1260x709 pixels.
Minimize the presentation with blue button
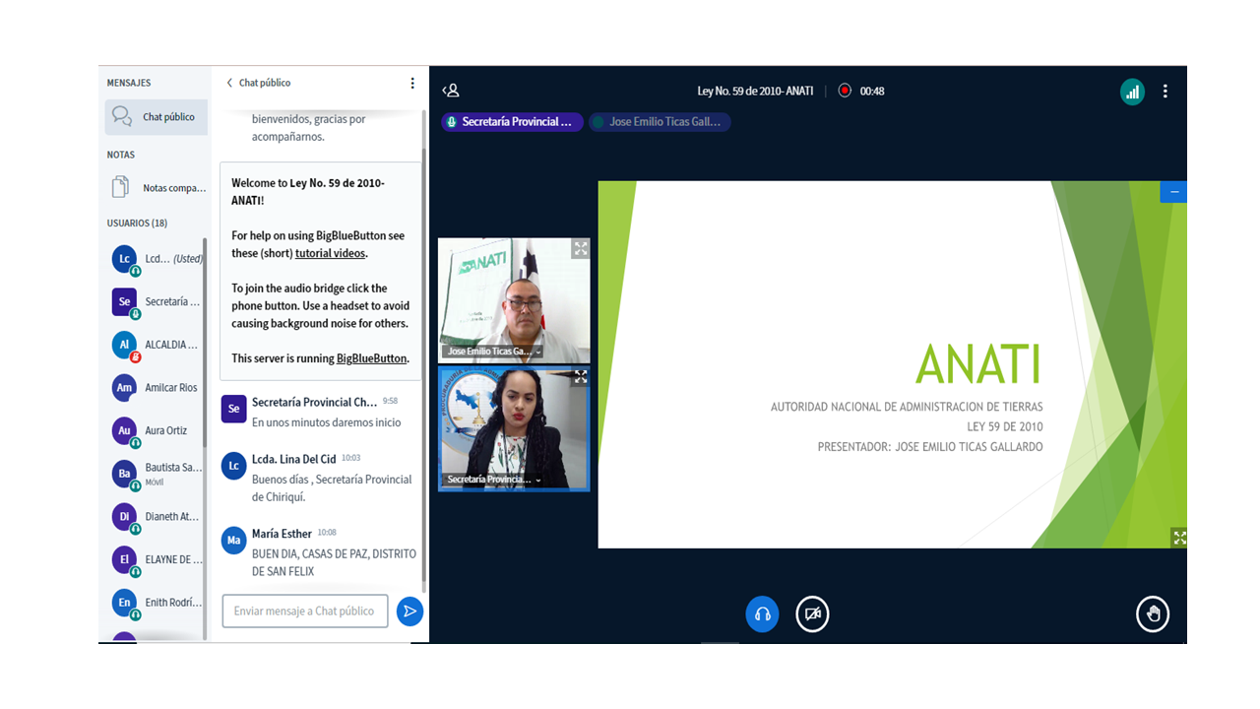click(x=1173, y=191)
